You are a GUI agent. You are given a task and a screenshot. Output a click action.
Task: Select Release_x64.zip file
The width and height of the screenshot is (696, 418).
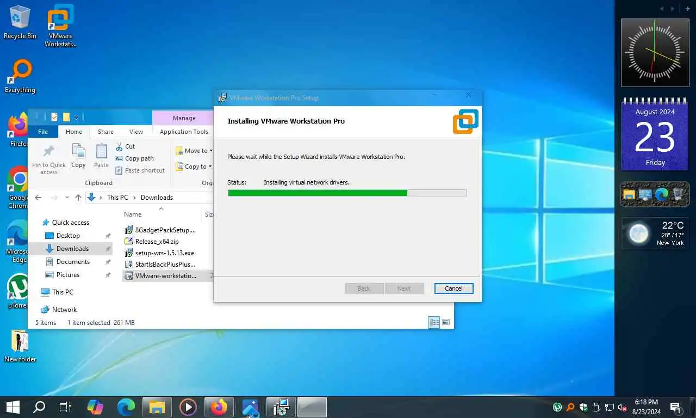pos(152,242)
